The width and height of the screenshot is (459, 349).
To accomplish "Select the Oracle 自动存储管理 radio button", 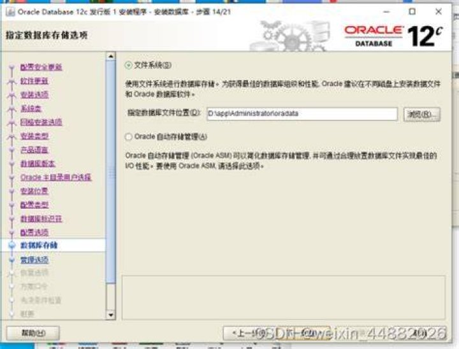I will tap(128, 137).
